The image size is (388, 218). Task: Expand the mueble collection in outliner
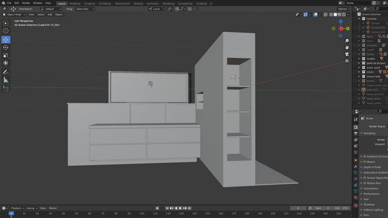click(x=360, y=59)
